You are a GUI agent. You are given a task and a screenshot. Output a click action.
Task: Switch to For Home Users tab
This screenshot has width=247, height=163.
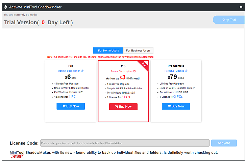(x=108, y=51)
